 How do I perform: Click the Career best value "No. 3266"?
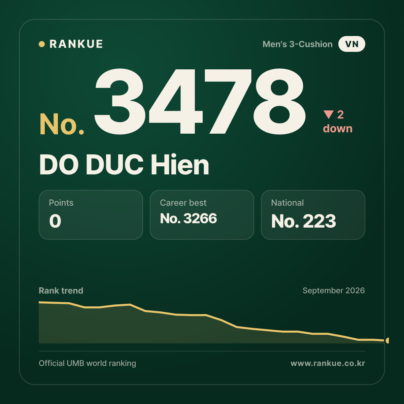coord(189,218)
